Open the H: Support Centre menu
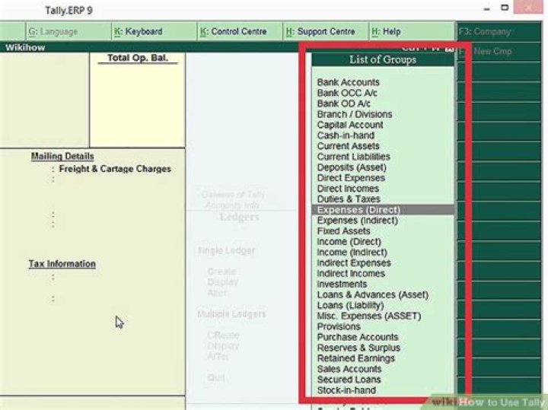 [326, 31]
